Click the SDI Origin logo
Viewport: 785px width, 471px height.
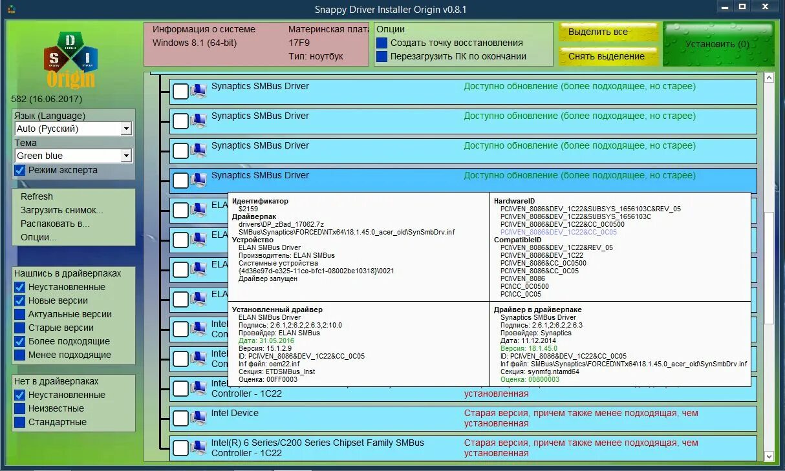click(70, 59)
